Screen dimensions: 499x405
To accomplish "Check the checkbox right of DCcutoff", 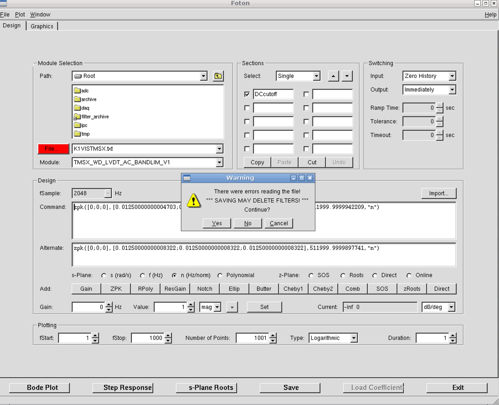I will point(306,94).
